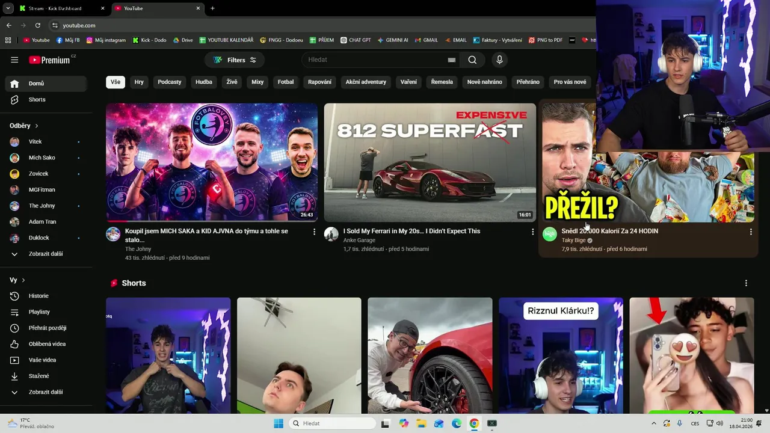Open the Shorts shelf options menu
The width and height of the screenshot is (770, 433).
tap(746, 283)
